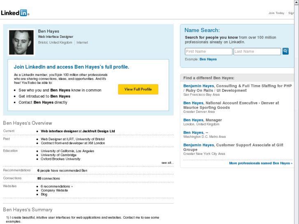Screen dimensions: 299x224
Task: Select Ben Hayes, Manager in London
Action: [x=193, y=120]
